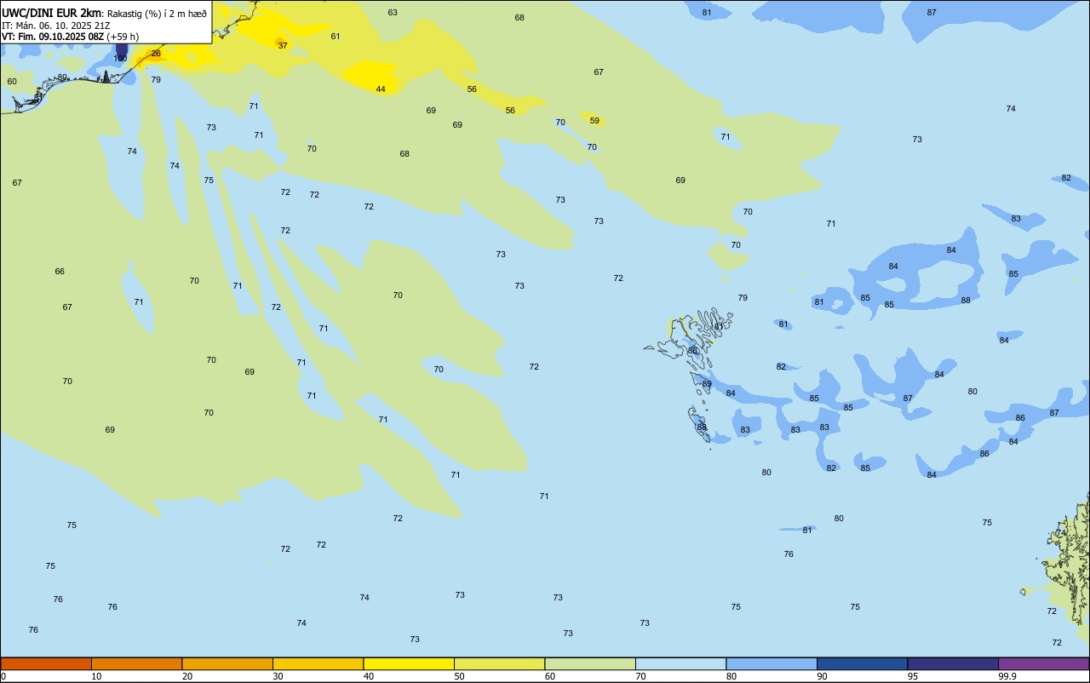Click the 95–99.9 navy legend swatch
Viewport: 1090px width, 683px height.
(x=953, y=663)
